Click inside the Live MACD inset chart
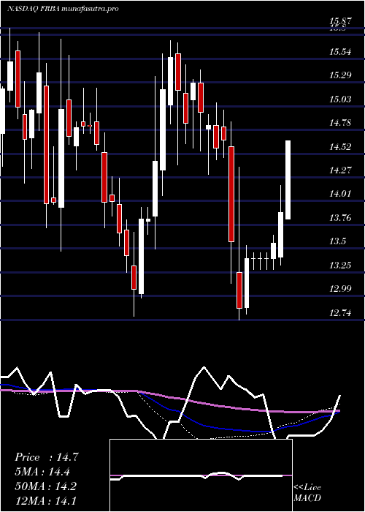This screenshot has width=365, height=512. (x=201, y=475)
